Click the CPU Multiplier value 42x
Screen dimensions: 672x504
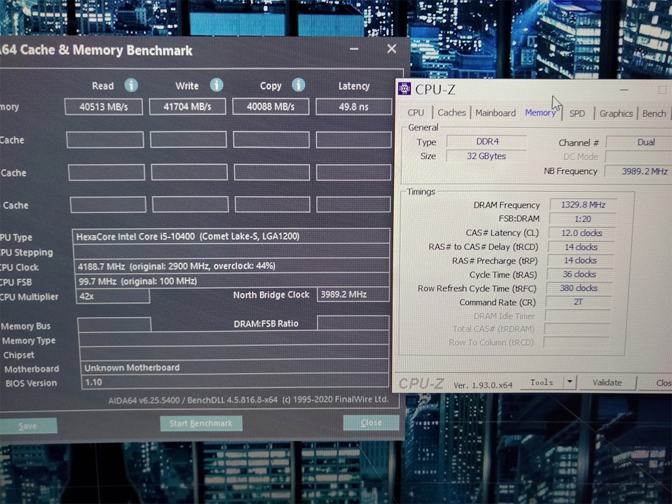tap(113, 296)
